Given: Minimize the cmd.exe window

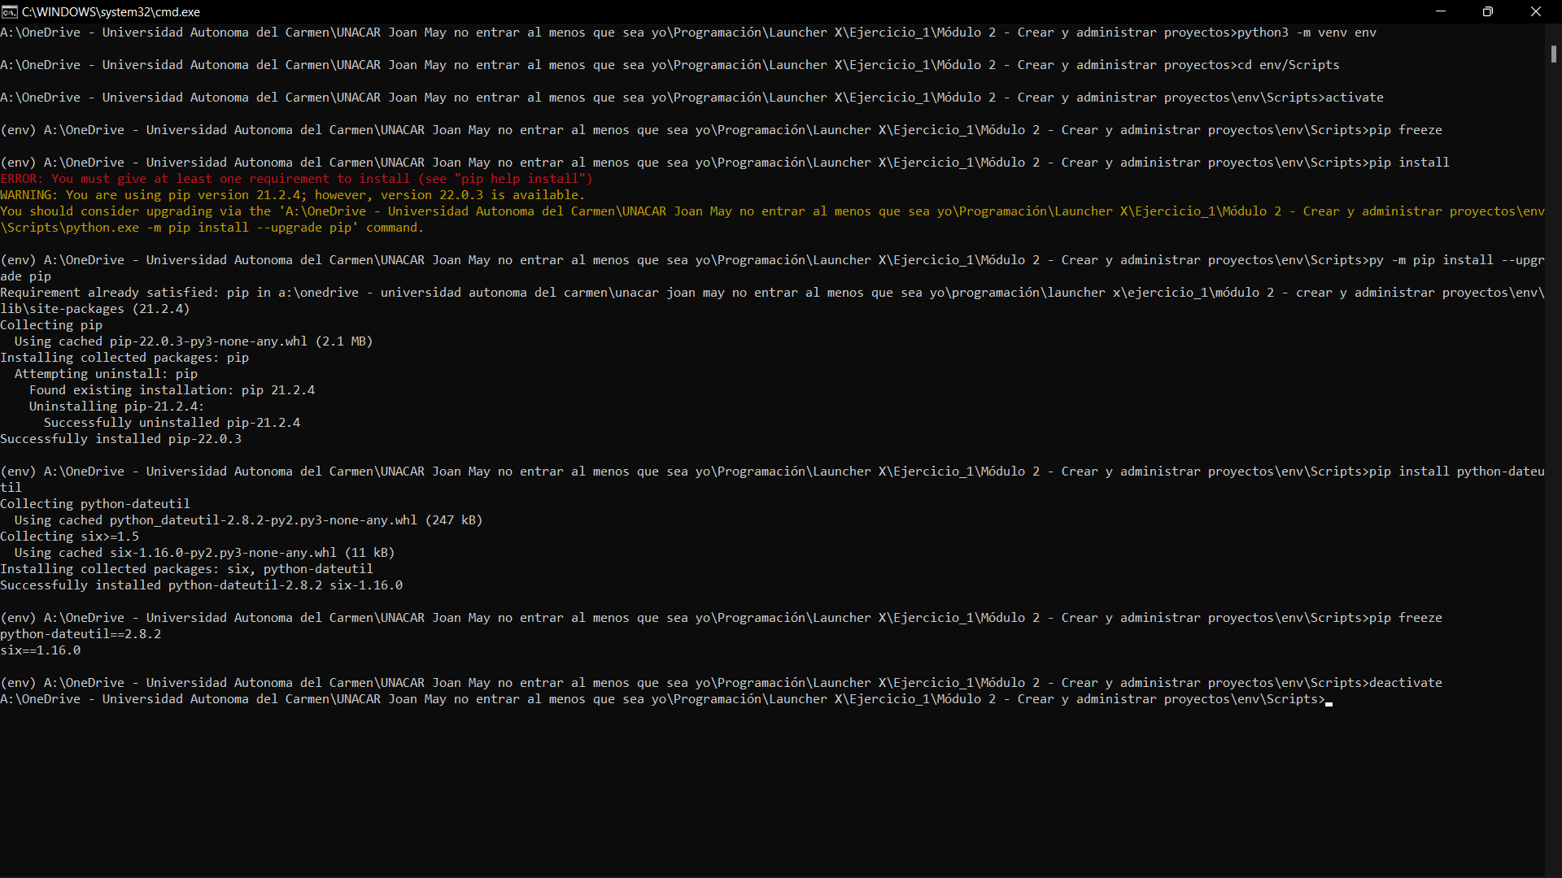Looking at the screenshot, I should [x=1440, y=11].
